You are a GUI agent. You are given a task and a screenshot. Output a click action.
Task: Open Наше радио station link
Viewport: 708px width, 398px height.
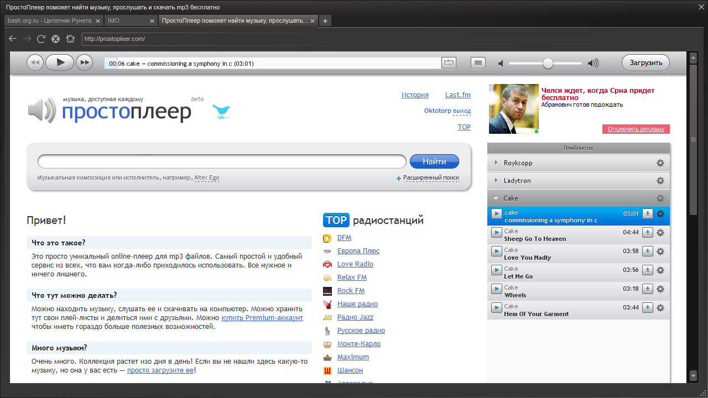[x=357, y=304]
